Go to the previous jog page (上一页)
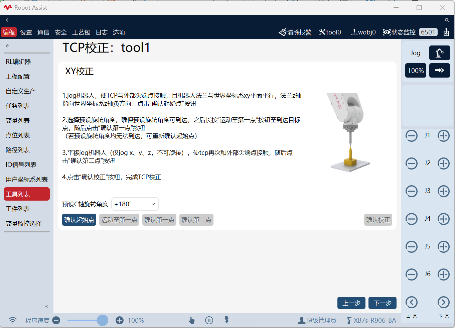This screenshot has height=328, width=455. pos(412,303)
